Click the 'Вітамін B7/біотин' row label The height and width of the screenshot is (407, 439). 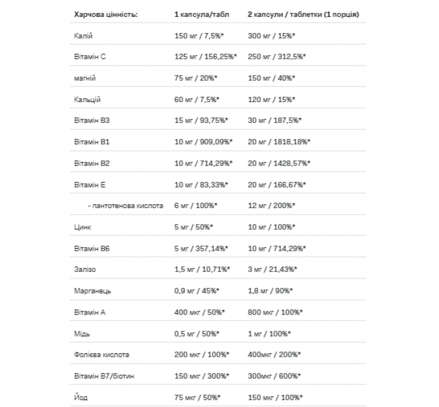pyautogui.click(x=104, y=376)
